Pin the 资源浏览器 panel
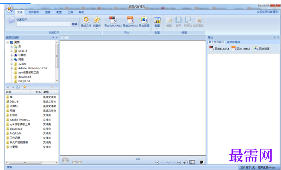 point(53,37)
